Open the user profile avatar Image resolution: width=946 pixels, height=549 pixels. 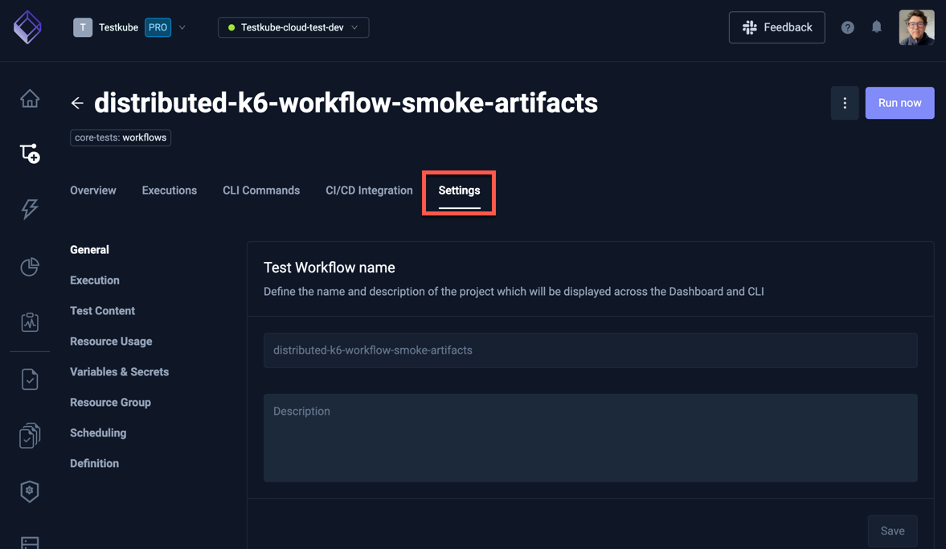[916, 27]
